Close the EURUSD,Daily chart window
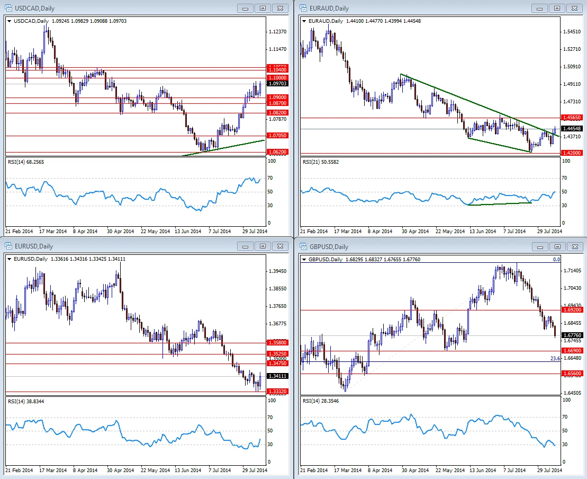587x479 pixels. click(280, 246)
